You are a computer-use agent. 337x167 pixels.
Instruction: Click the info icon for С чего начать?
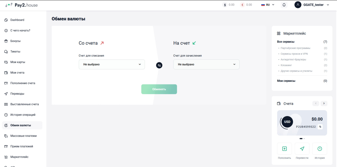[x=6, y=31]
